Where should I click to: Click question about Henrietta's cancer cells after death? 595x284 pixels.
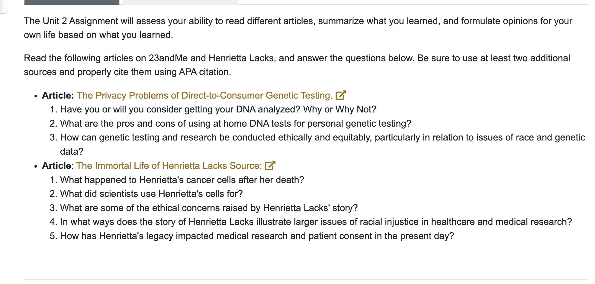click(182, 180)
